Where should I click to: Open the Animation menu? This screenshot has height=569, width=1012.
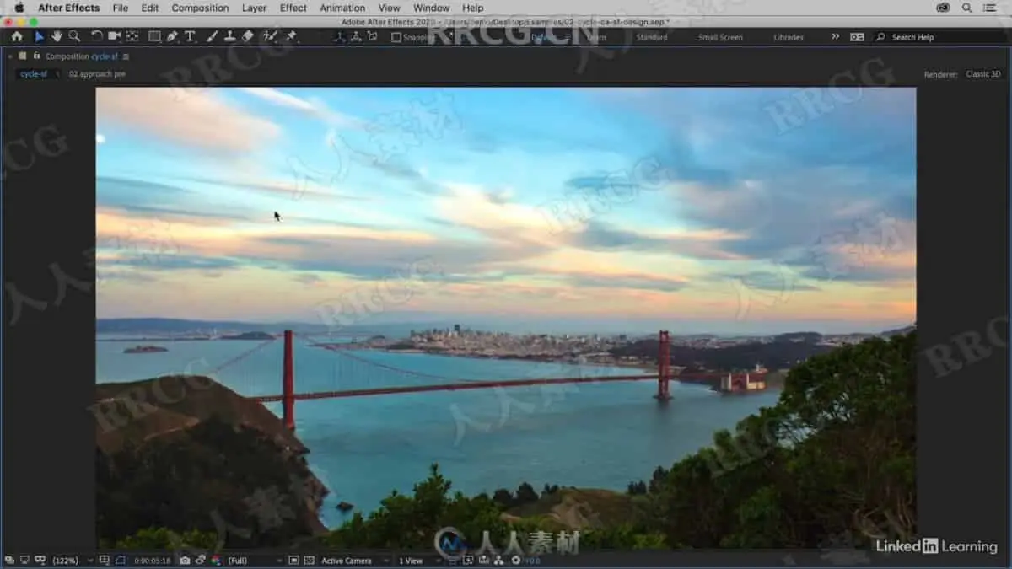[x=342, y=8]
